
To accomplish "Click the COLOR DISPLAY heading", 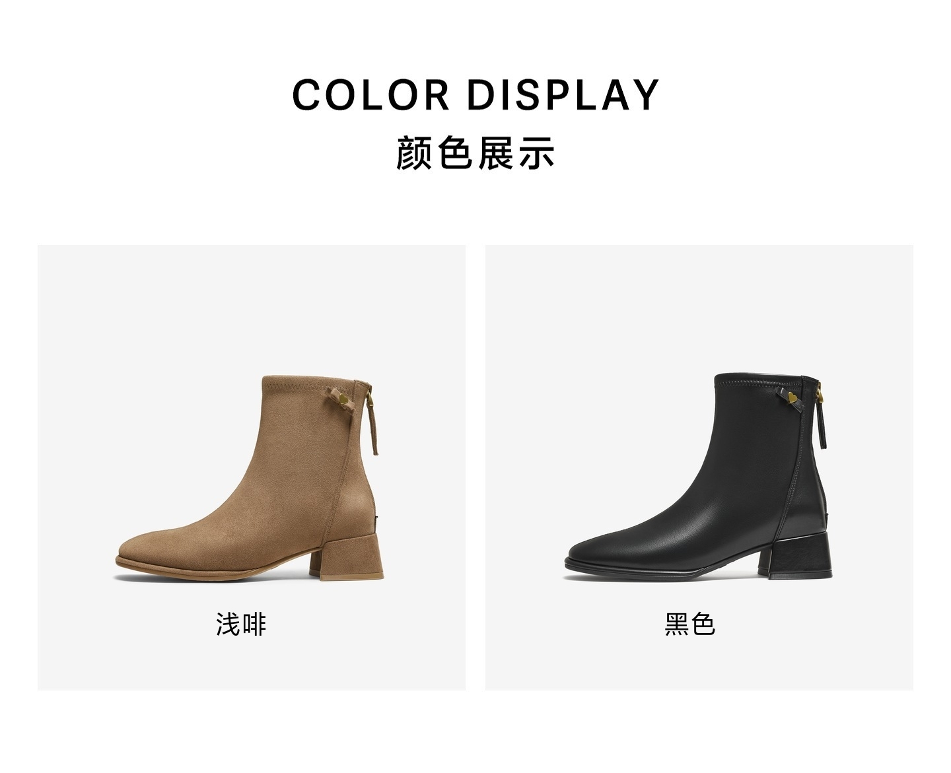I will (x=475, y=94).
